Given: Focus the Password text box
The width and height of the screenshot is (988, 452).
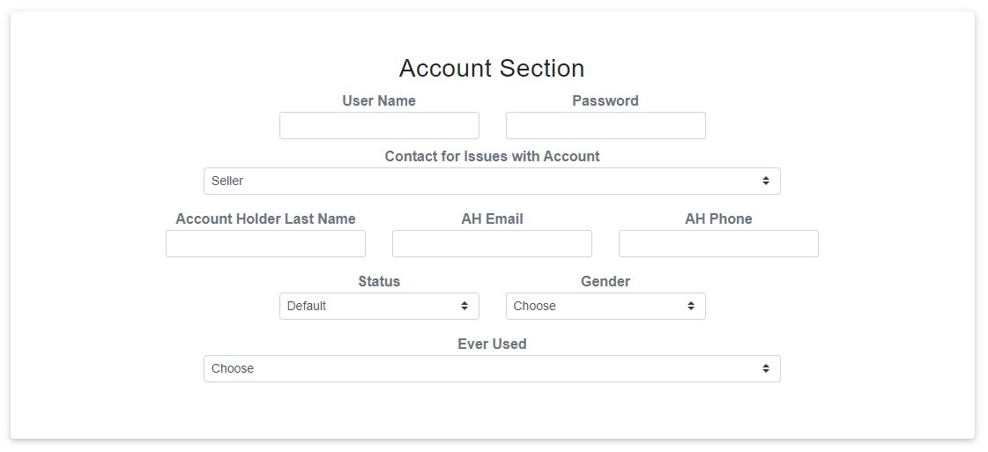Looking at the screenshot, I should pyautogui.click(x=605, y=125).
